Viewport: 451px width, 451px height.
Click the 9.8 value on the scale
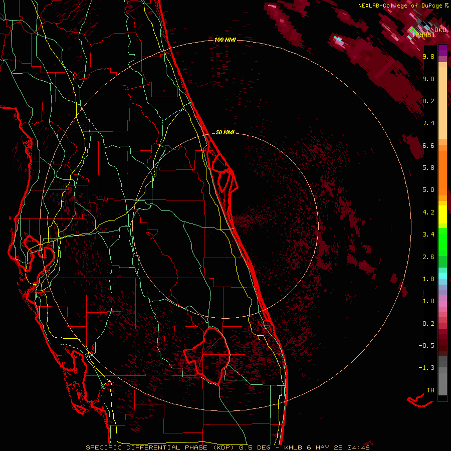tap(428, 57)
